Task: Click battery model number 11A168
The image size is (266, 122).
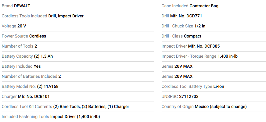Action: 48,86
